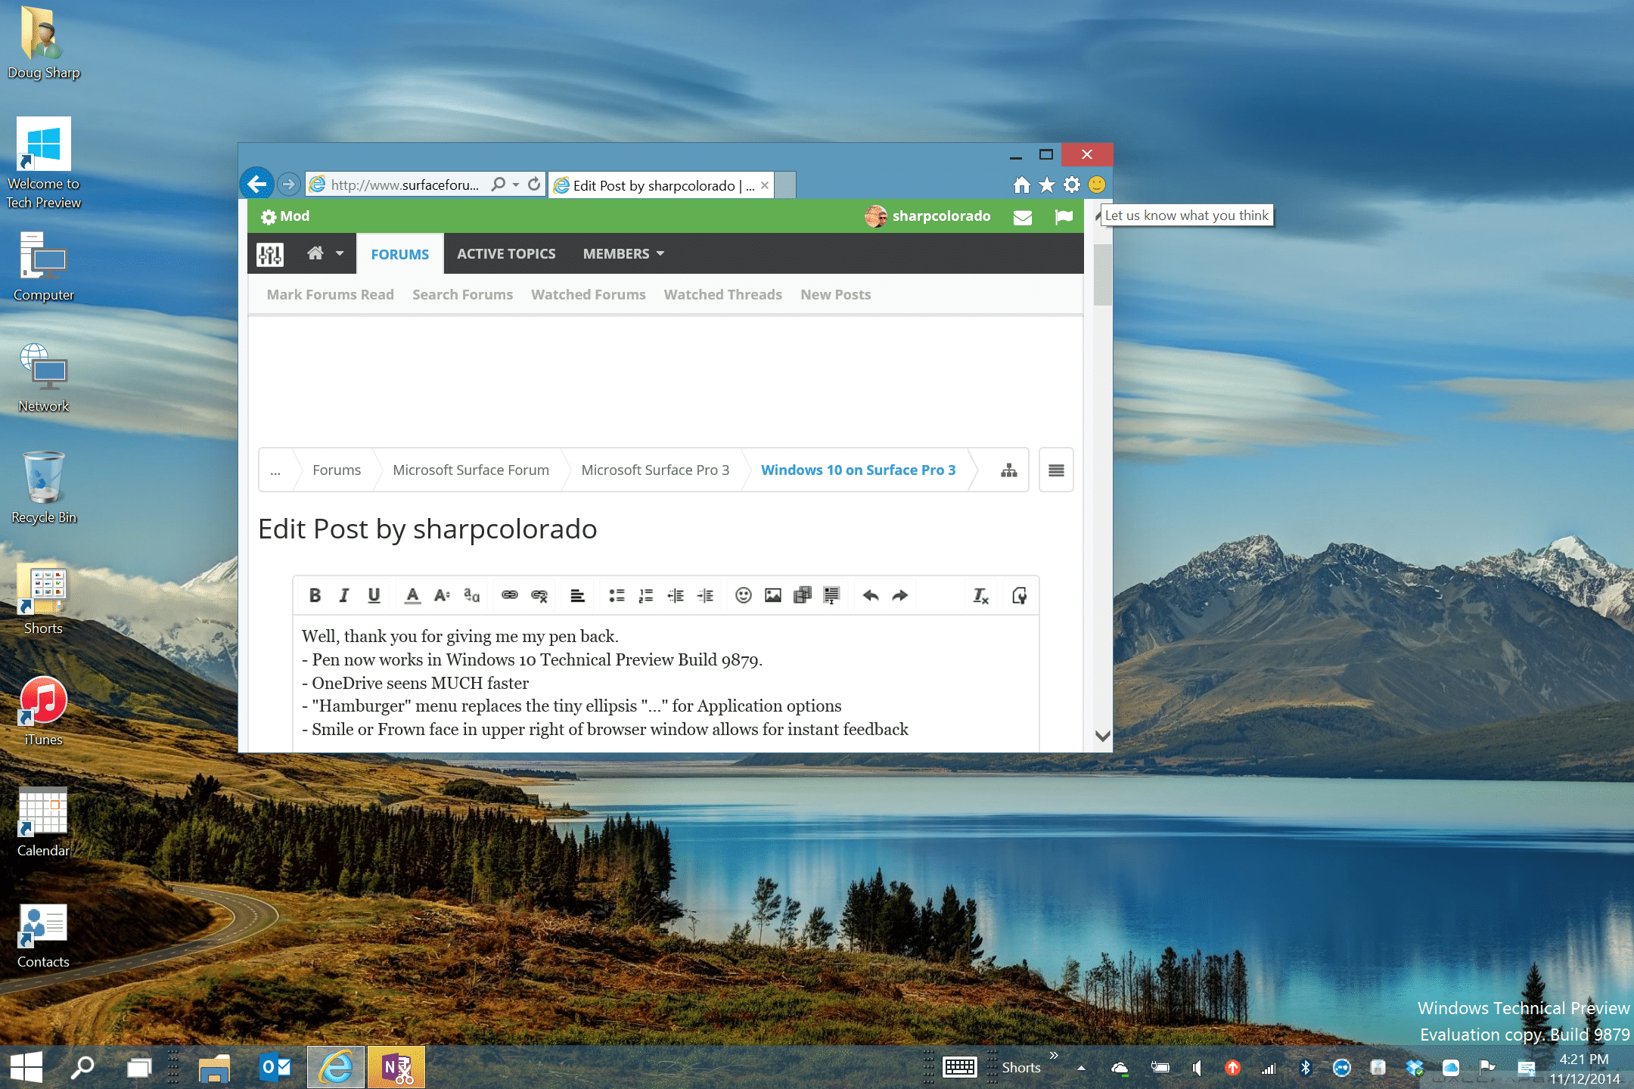This screenshot has width=1634, height=1089.
Task: Insert an ordered numbered list
Action: click(646, 596)
